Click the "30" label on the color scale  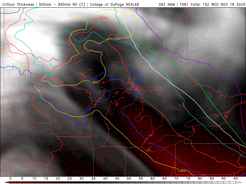point(81,178)
